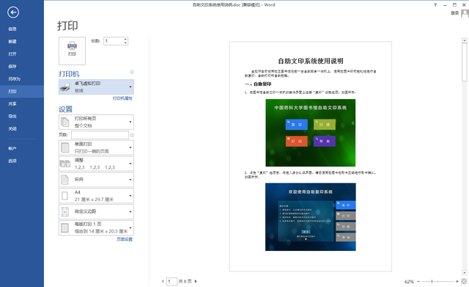Screen dimensions: 469x287
Task: Click the next page arrow in preview
Action: click(x=196, y=281)
